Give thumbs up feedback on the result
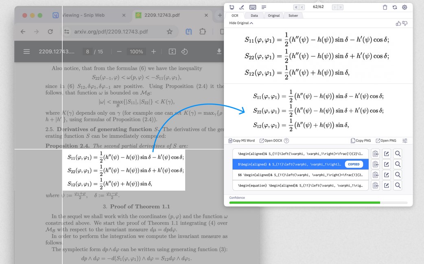 click(398, 24)
